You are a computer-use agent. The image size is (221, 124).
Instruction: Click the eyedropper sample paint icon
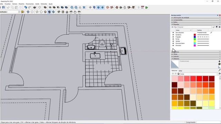pyautogui.click(x=219, y=70)
